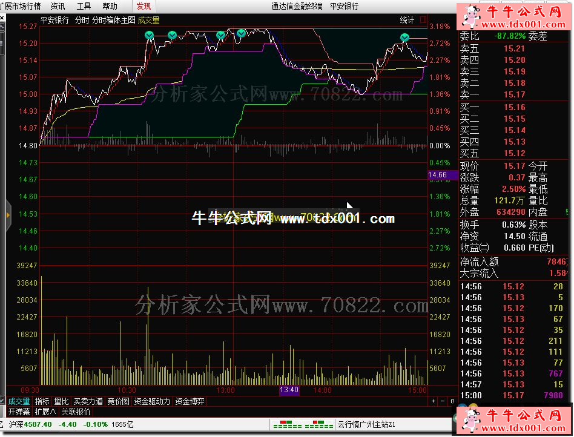Switch to the 买卖力道 tab
Screen dimensions: 574x437
pos(88,401)
